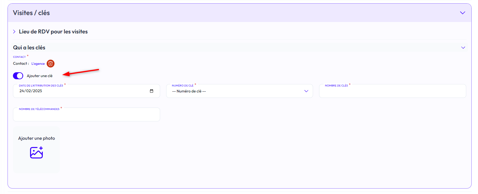The width and height of the screenshot is (478, 194).
Task: Click the 'Qui a les clés' heading
Action: (29, 48)
